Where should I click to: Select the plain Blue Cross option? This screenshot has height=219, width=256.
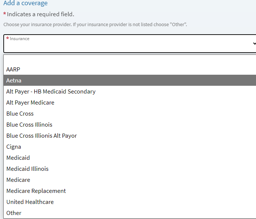tap(130, 114)
